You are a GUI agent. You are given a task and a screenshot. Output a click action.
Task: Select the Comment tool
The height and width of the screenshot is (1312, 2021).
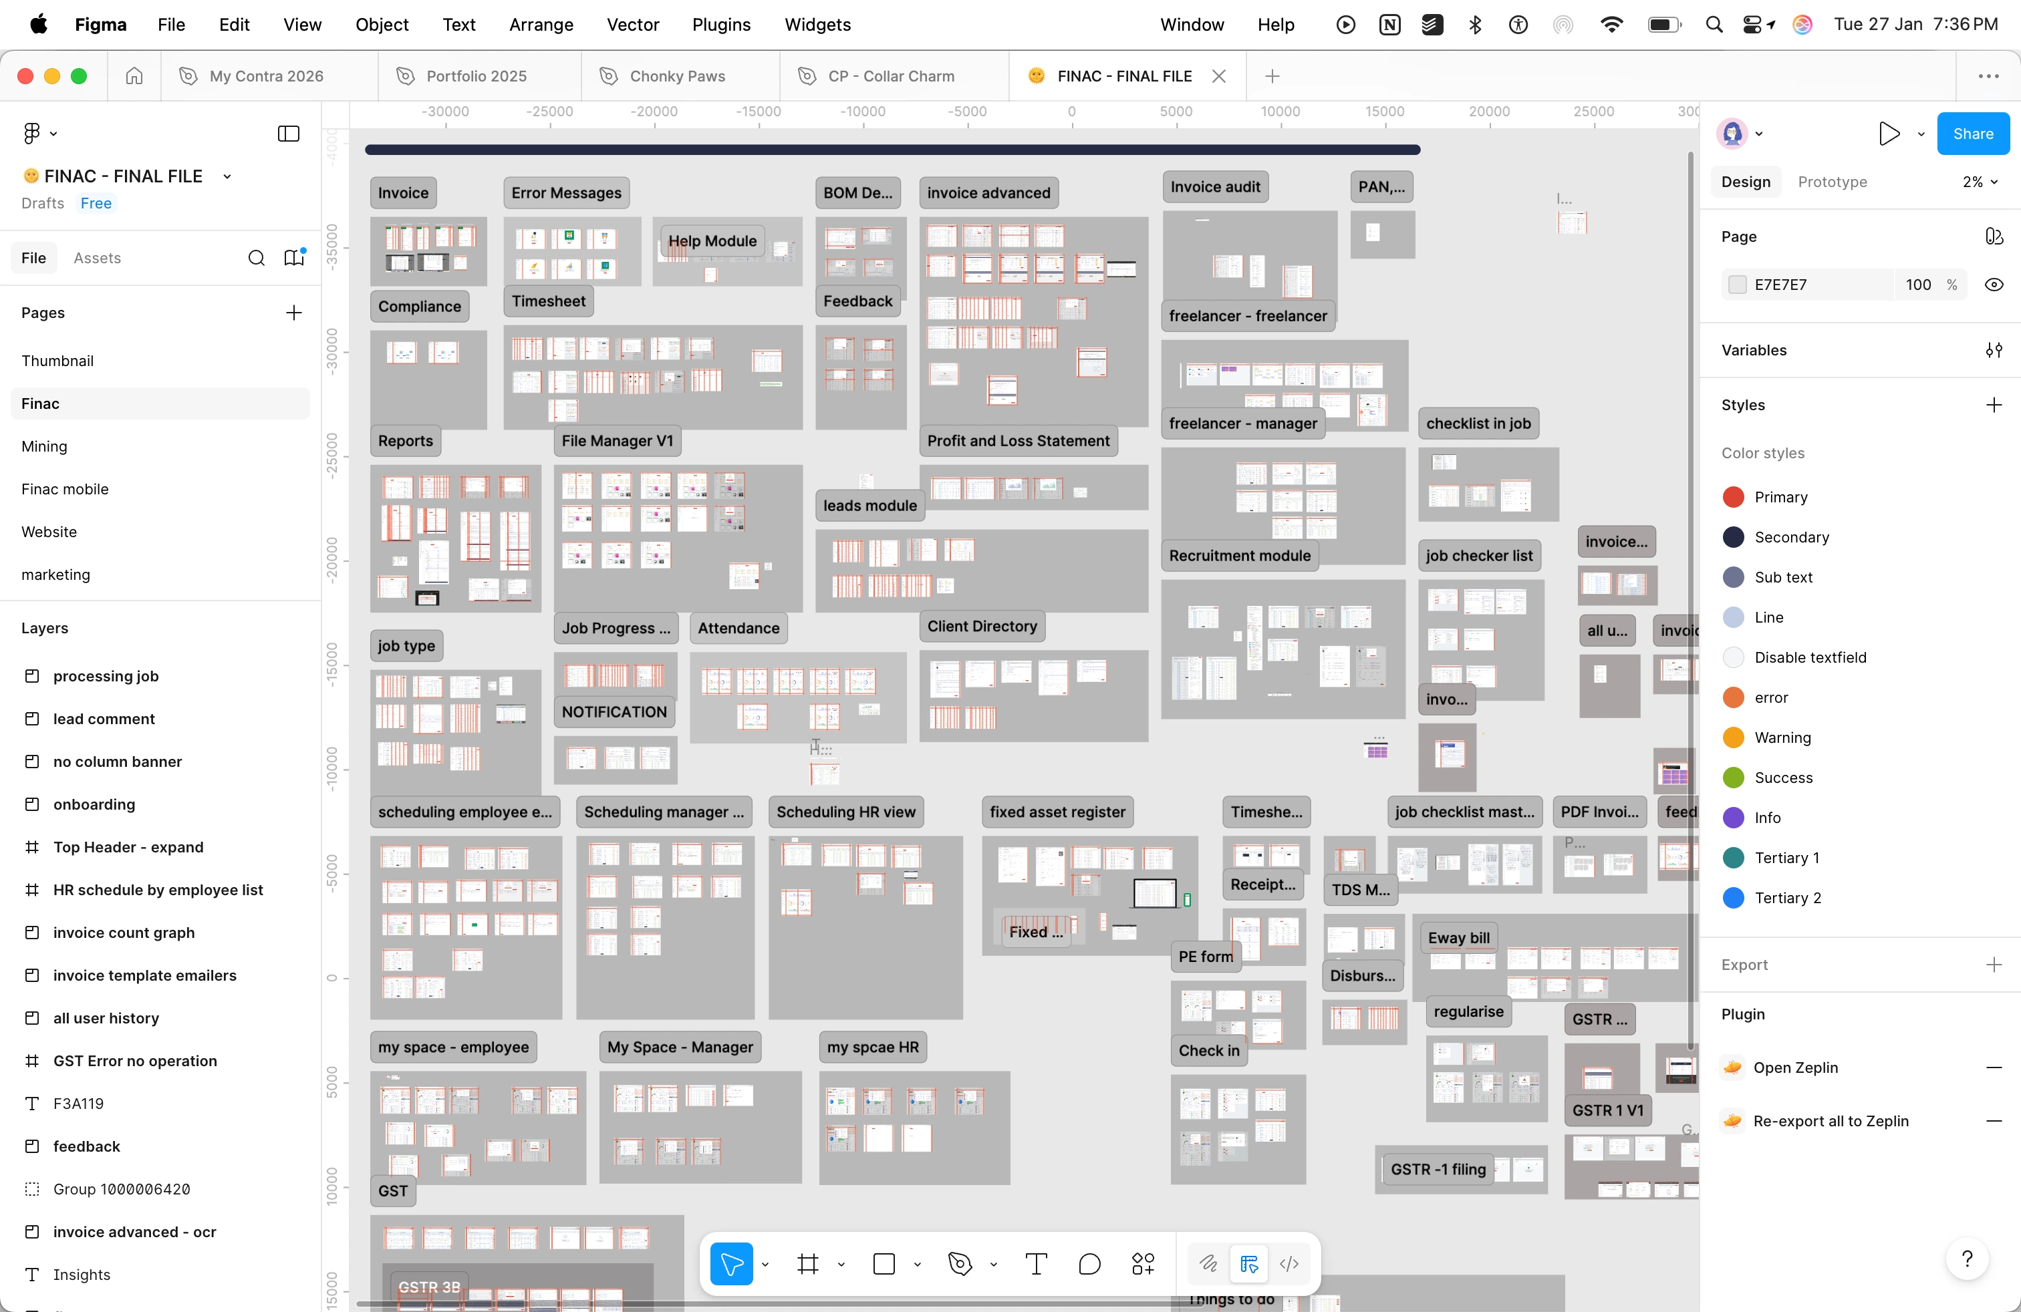[x=1089, y=1265]
